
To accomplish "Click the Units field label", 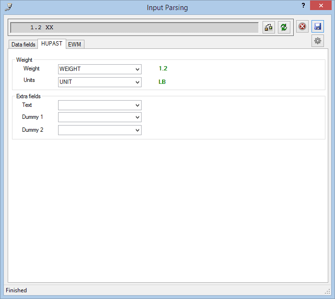I will (x=29, y=80).
